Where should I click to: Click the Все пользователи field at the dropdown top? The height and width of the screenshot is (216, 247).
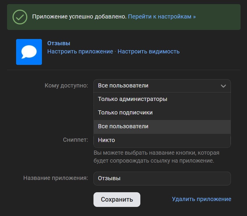[162, 86]
